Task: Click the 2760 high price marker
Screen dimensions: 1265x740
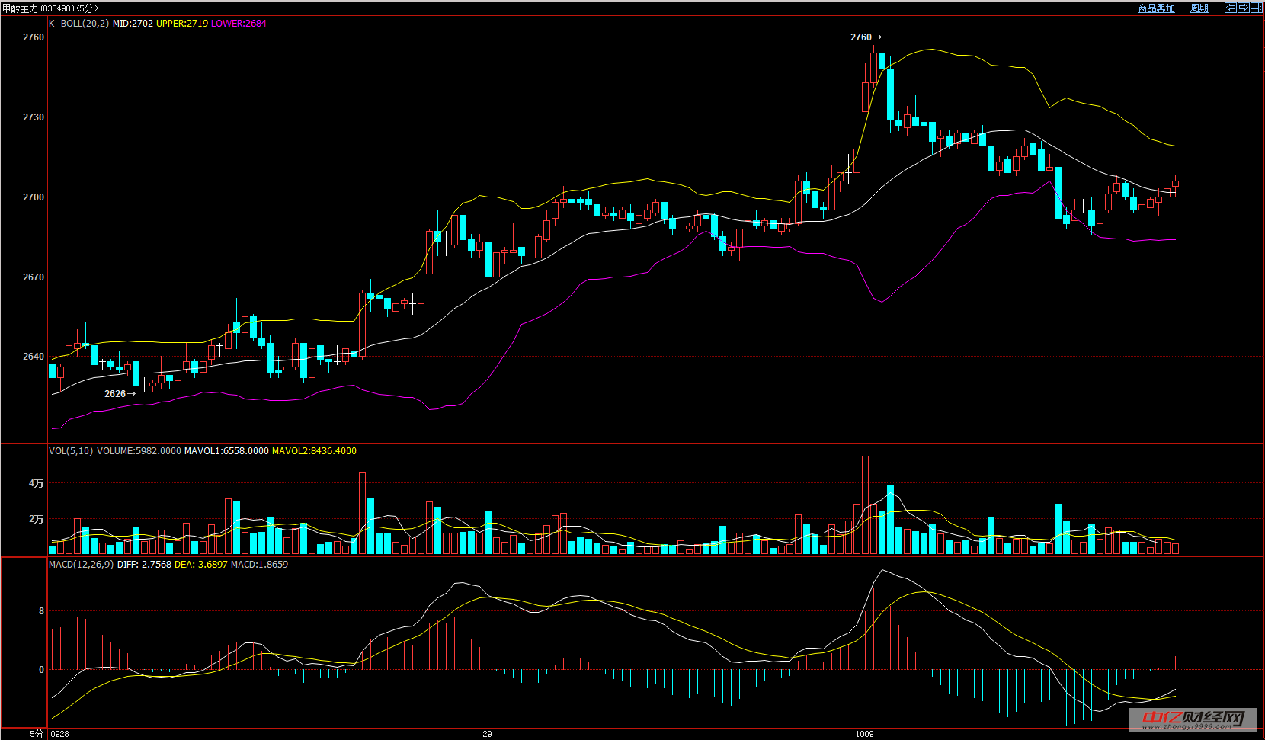Action: [861, 37]
